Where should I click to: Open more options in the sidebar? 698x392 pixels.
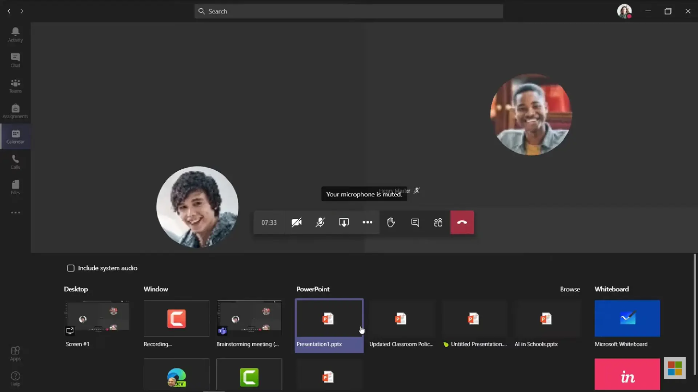tap(15, 212)
